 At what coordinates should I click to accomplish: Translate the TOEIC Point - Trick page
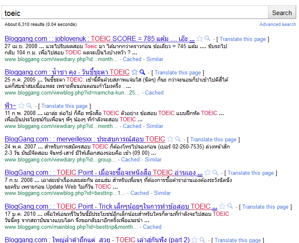pyautogui.click(x=265, y=207)
